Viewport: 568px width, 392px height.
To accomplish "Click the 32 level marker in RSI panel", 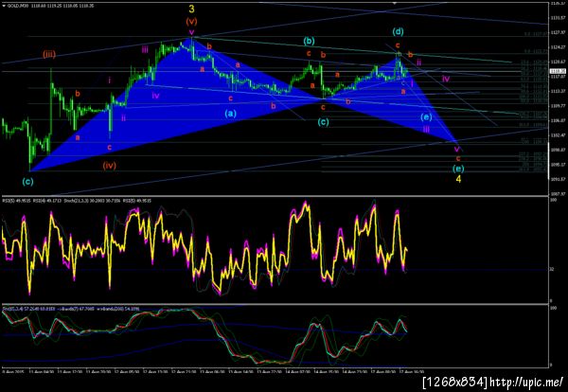I will click(551, 269).
